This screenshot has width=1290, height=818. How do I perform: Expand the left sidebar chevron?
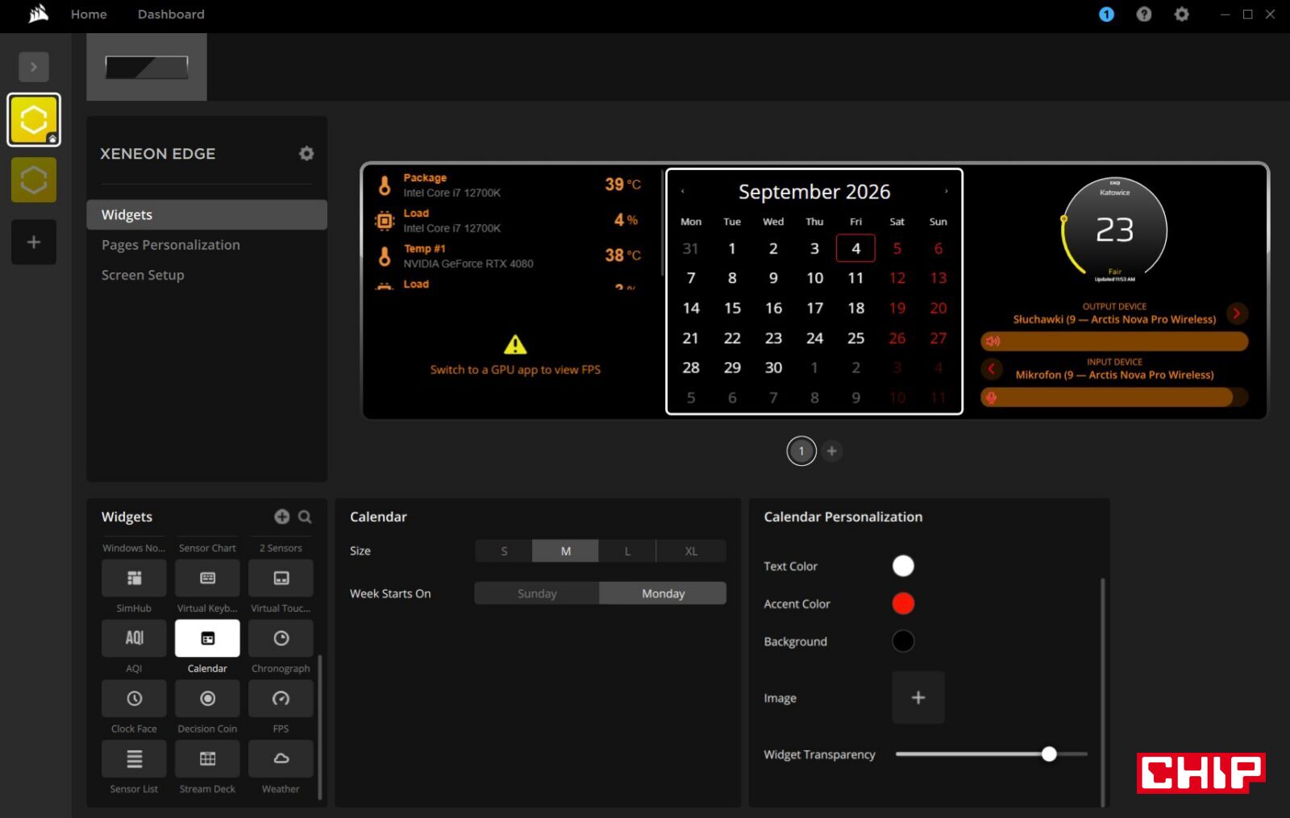34,67
